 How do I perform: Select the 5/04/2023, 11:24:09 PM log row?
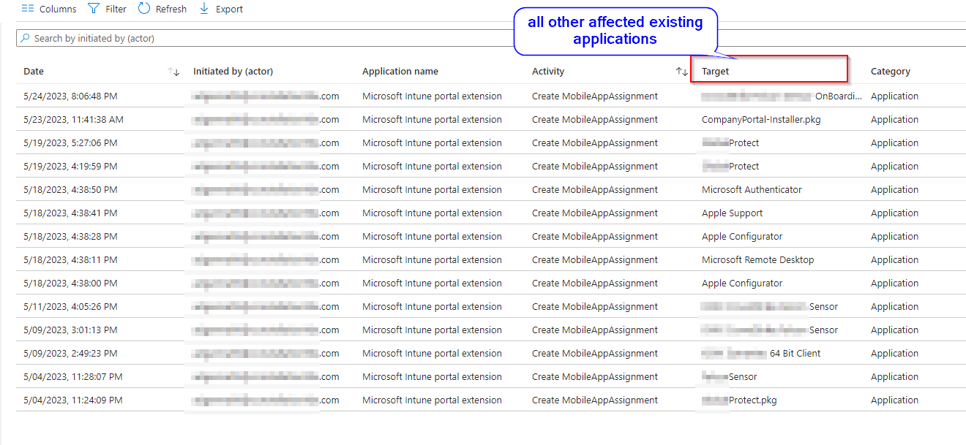click(x=72, y=400)
